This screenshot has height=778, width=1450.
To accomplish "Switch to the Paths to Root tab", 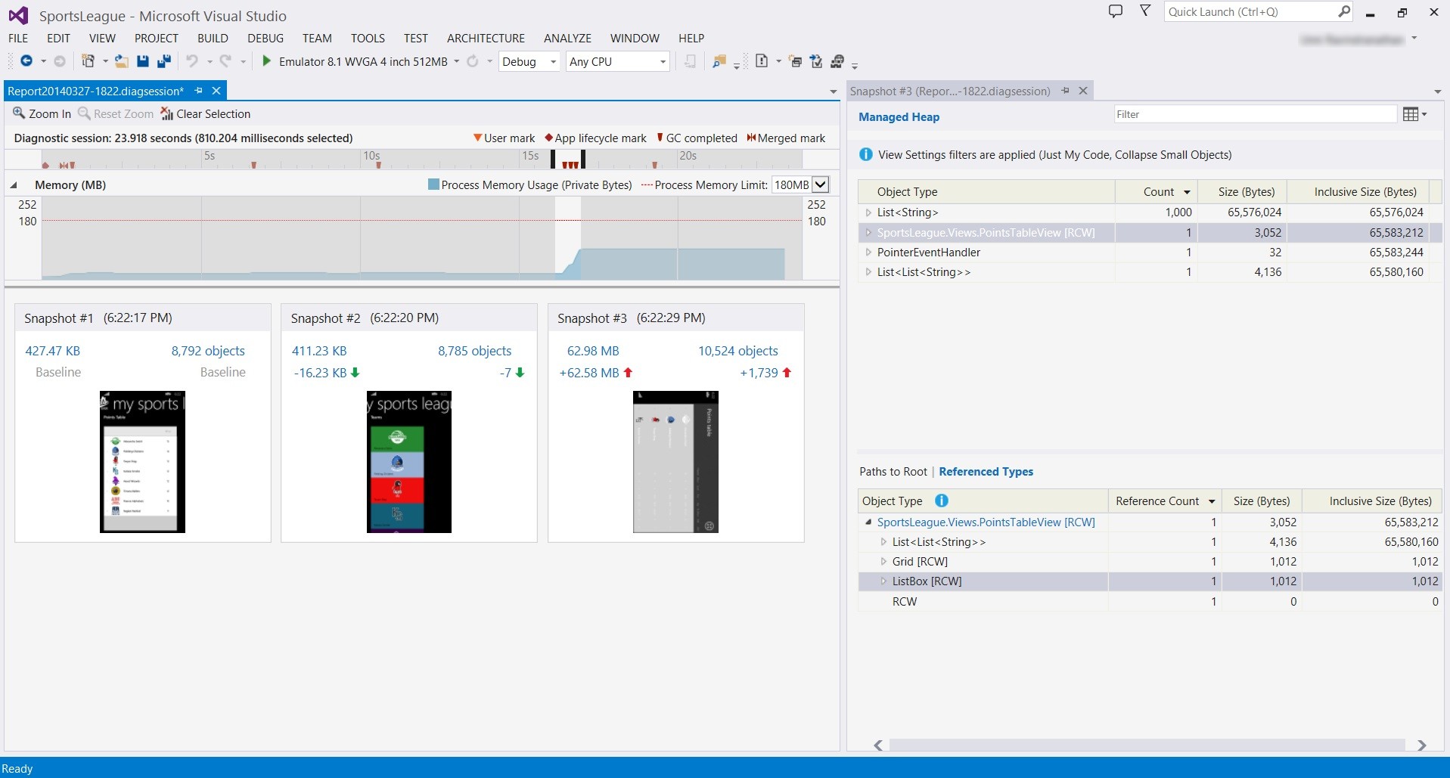I will point(893,472).
